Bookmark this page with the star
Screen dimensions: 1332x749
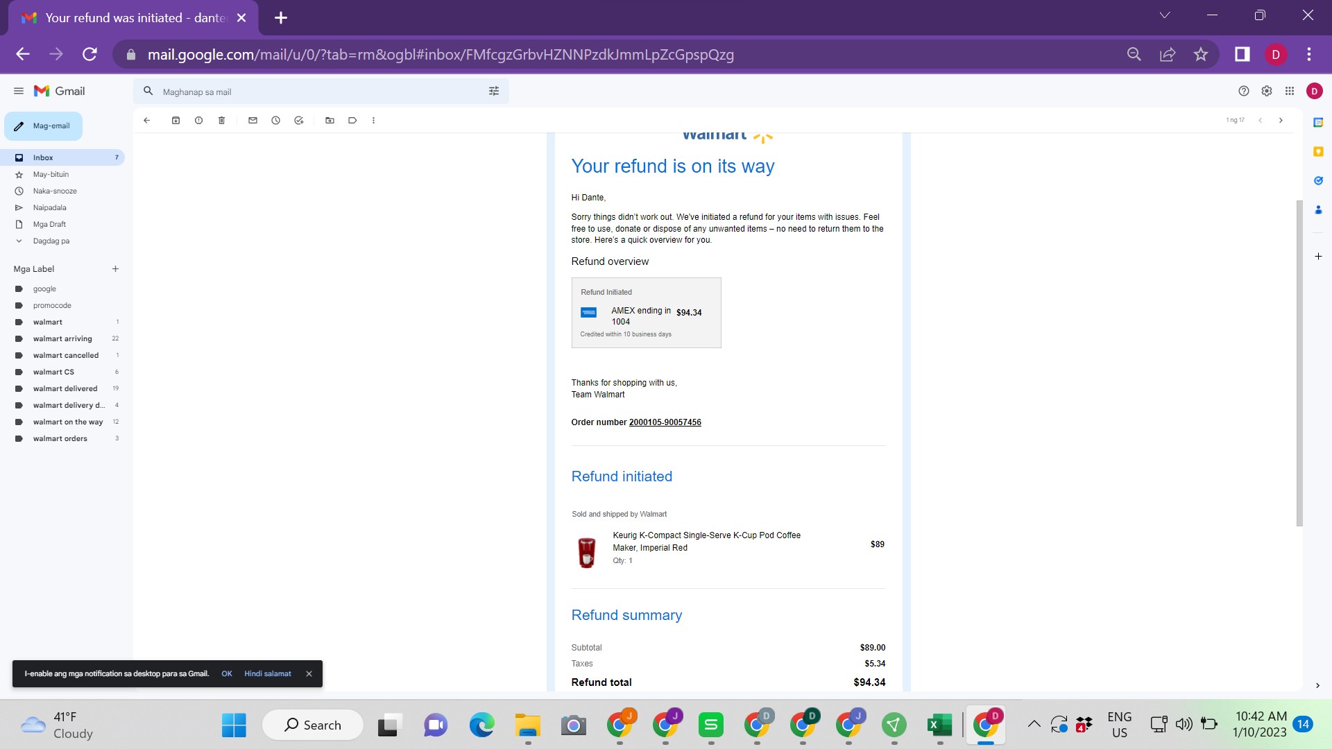[1201, 54]
